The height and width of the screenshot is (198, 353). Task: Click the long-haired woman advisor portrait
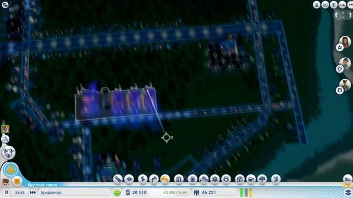(345, 42)
